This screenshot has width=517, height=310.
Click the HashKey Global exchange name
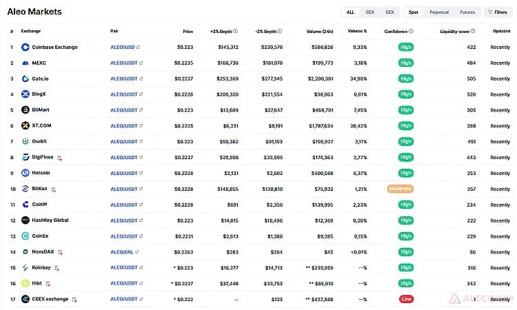point(50,220)
